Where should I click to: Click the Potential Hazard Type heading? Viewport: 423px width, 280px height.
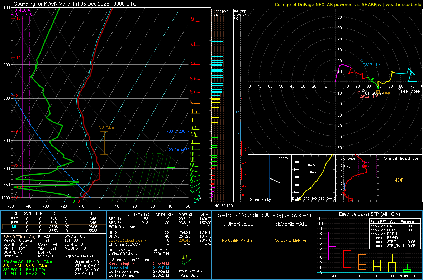point(400,158)
